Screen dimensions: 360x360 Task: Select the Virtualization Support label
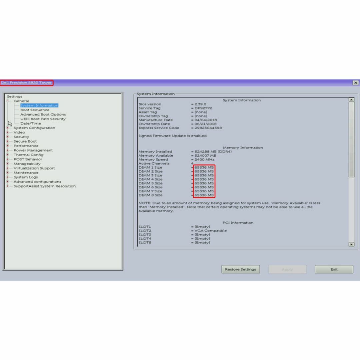[x=34, y=168]
